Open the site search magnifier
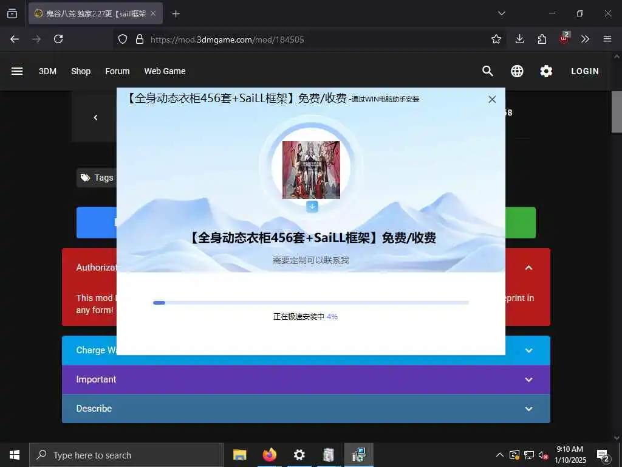 coord(488,71)
